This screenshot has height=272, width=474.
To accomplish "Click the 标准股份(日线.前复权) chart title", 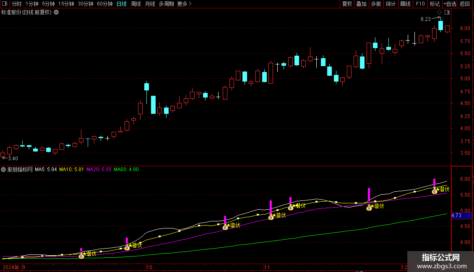I will pos(26,13).
